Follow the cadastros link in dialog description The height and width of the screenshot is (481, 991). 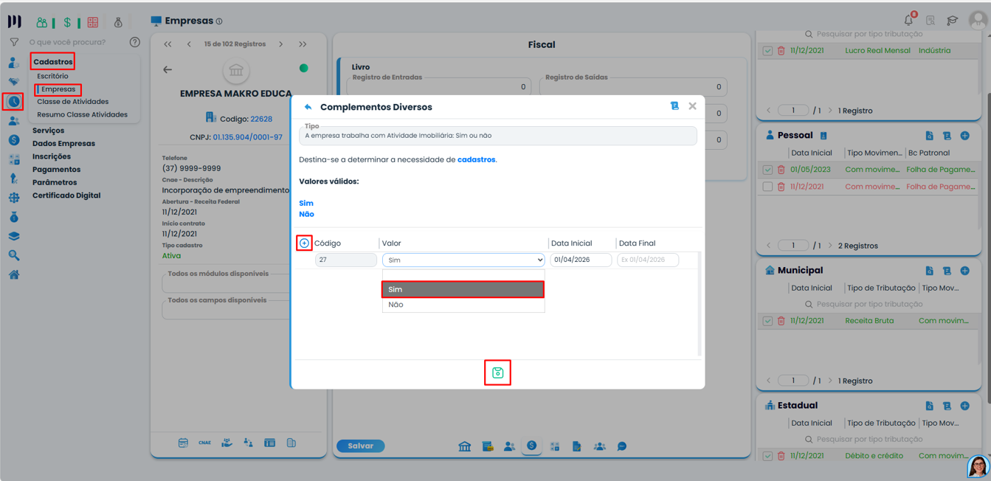476,159
